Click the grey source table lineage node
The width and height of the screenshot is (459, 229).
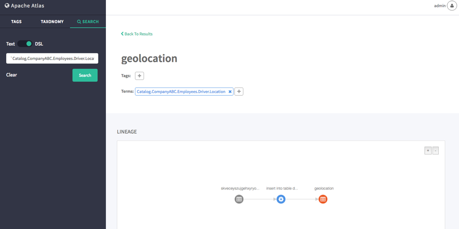tap(239, 199)
